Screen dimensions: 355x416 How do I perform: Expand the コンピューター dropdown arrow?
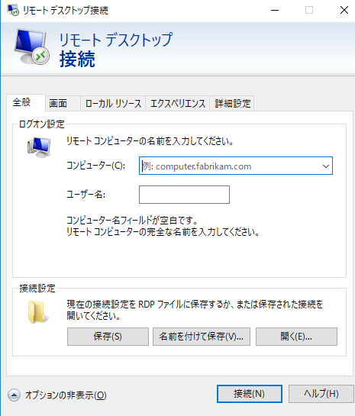click(326, 166)
